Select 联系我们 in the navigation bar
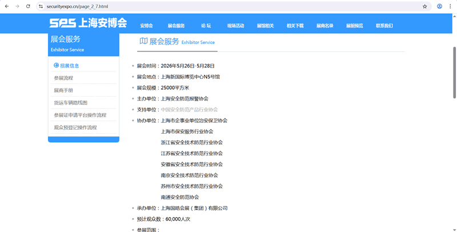The width and height of the screenshot is (457, 232). [384, 26]
